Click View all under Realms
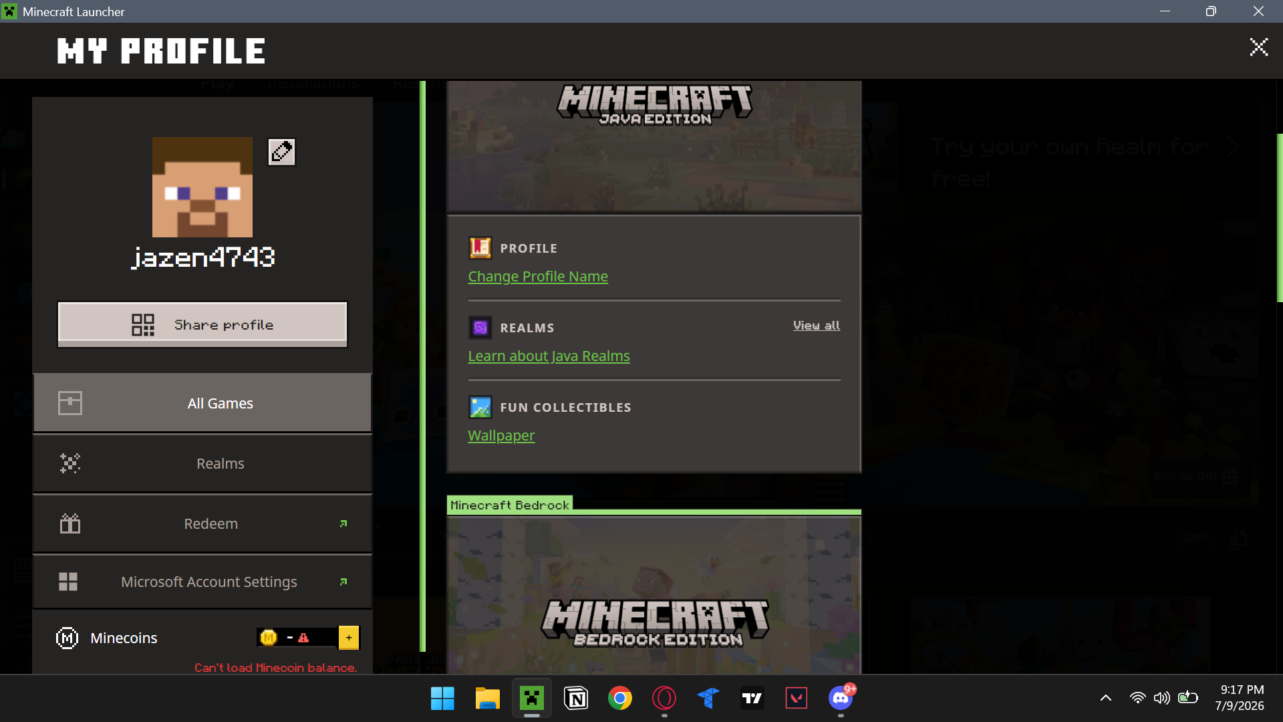The width and height of the screenshot is (1283, 722). 817,326
